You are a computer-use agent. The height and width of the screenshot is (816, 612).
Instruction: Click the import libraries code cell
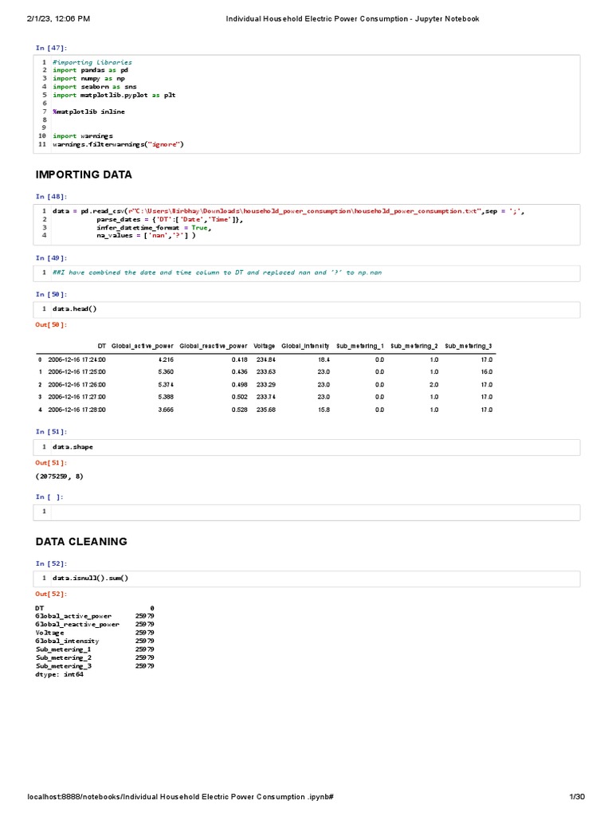pyautogui.click(x=315, y=104)
